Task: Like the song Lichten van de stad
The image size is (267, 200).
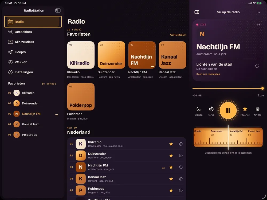Action: click(x=257, y=66)
